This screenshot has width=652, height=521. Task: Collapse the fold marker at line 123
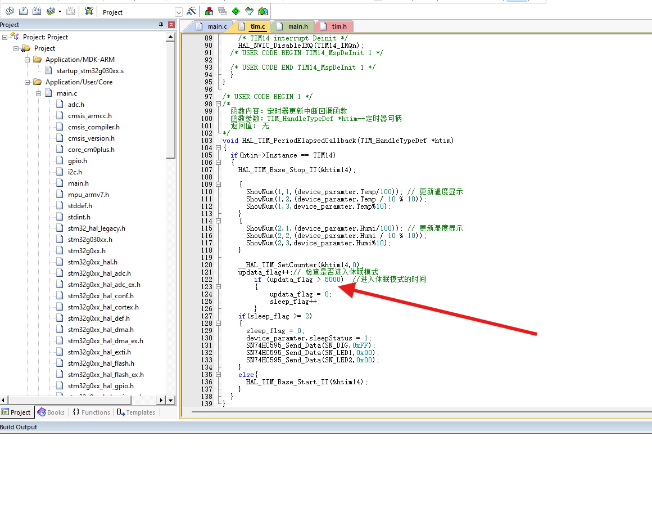click(x=218, y=287)
